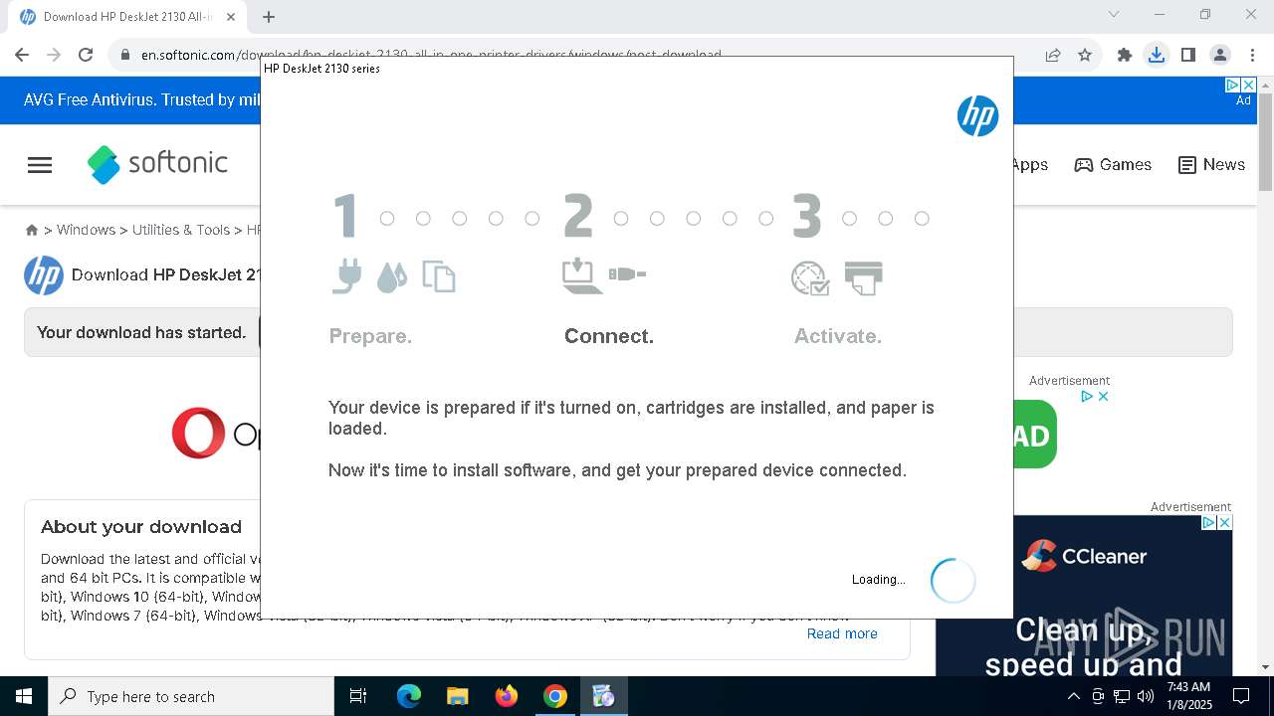
Task: Click the home breadcrumb icon
Action: (x=32, y=230)
